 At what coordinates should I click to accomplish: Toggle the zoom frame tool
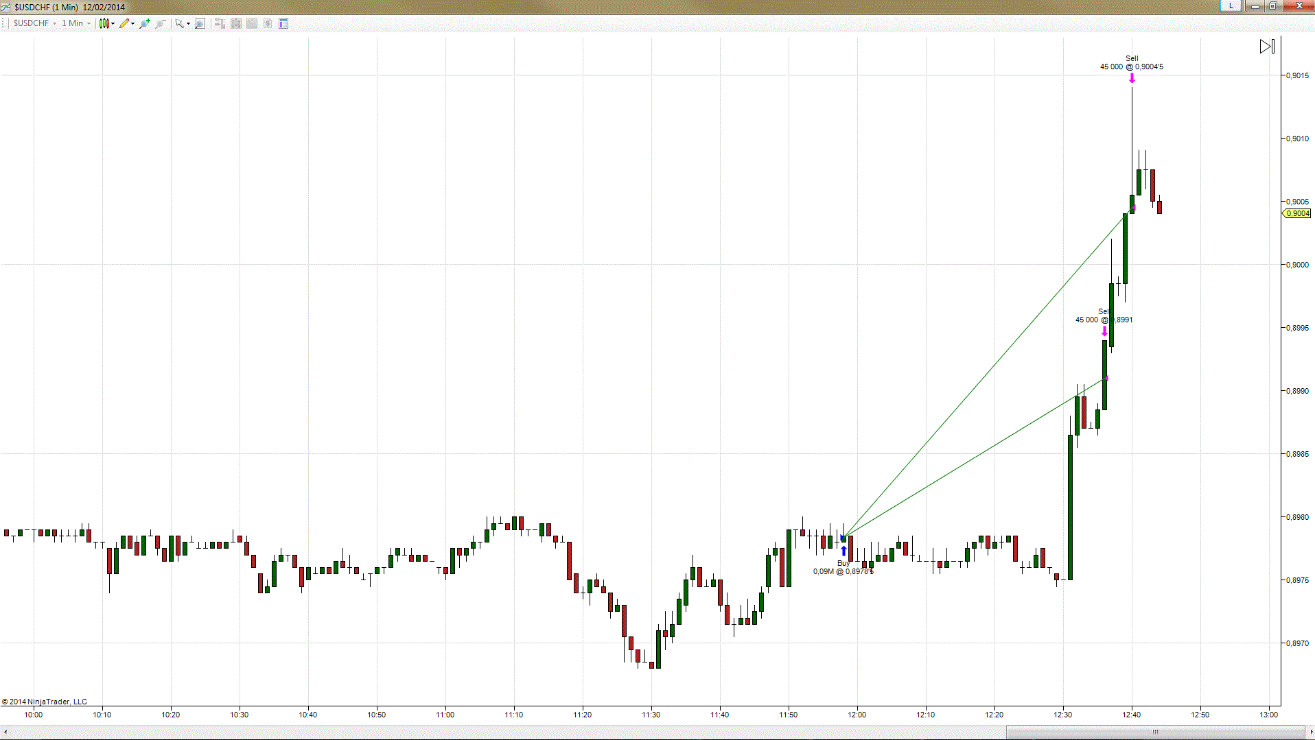pos(200,23)
